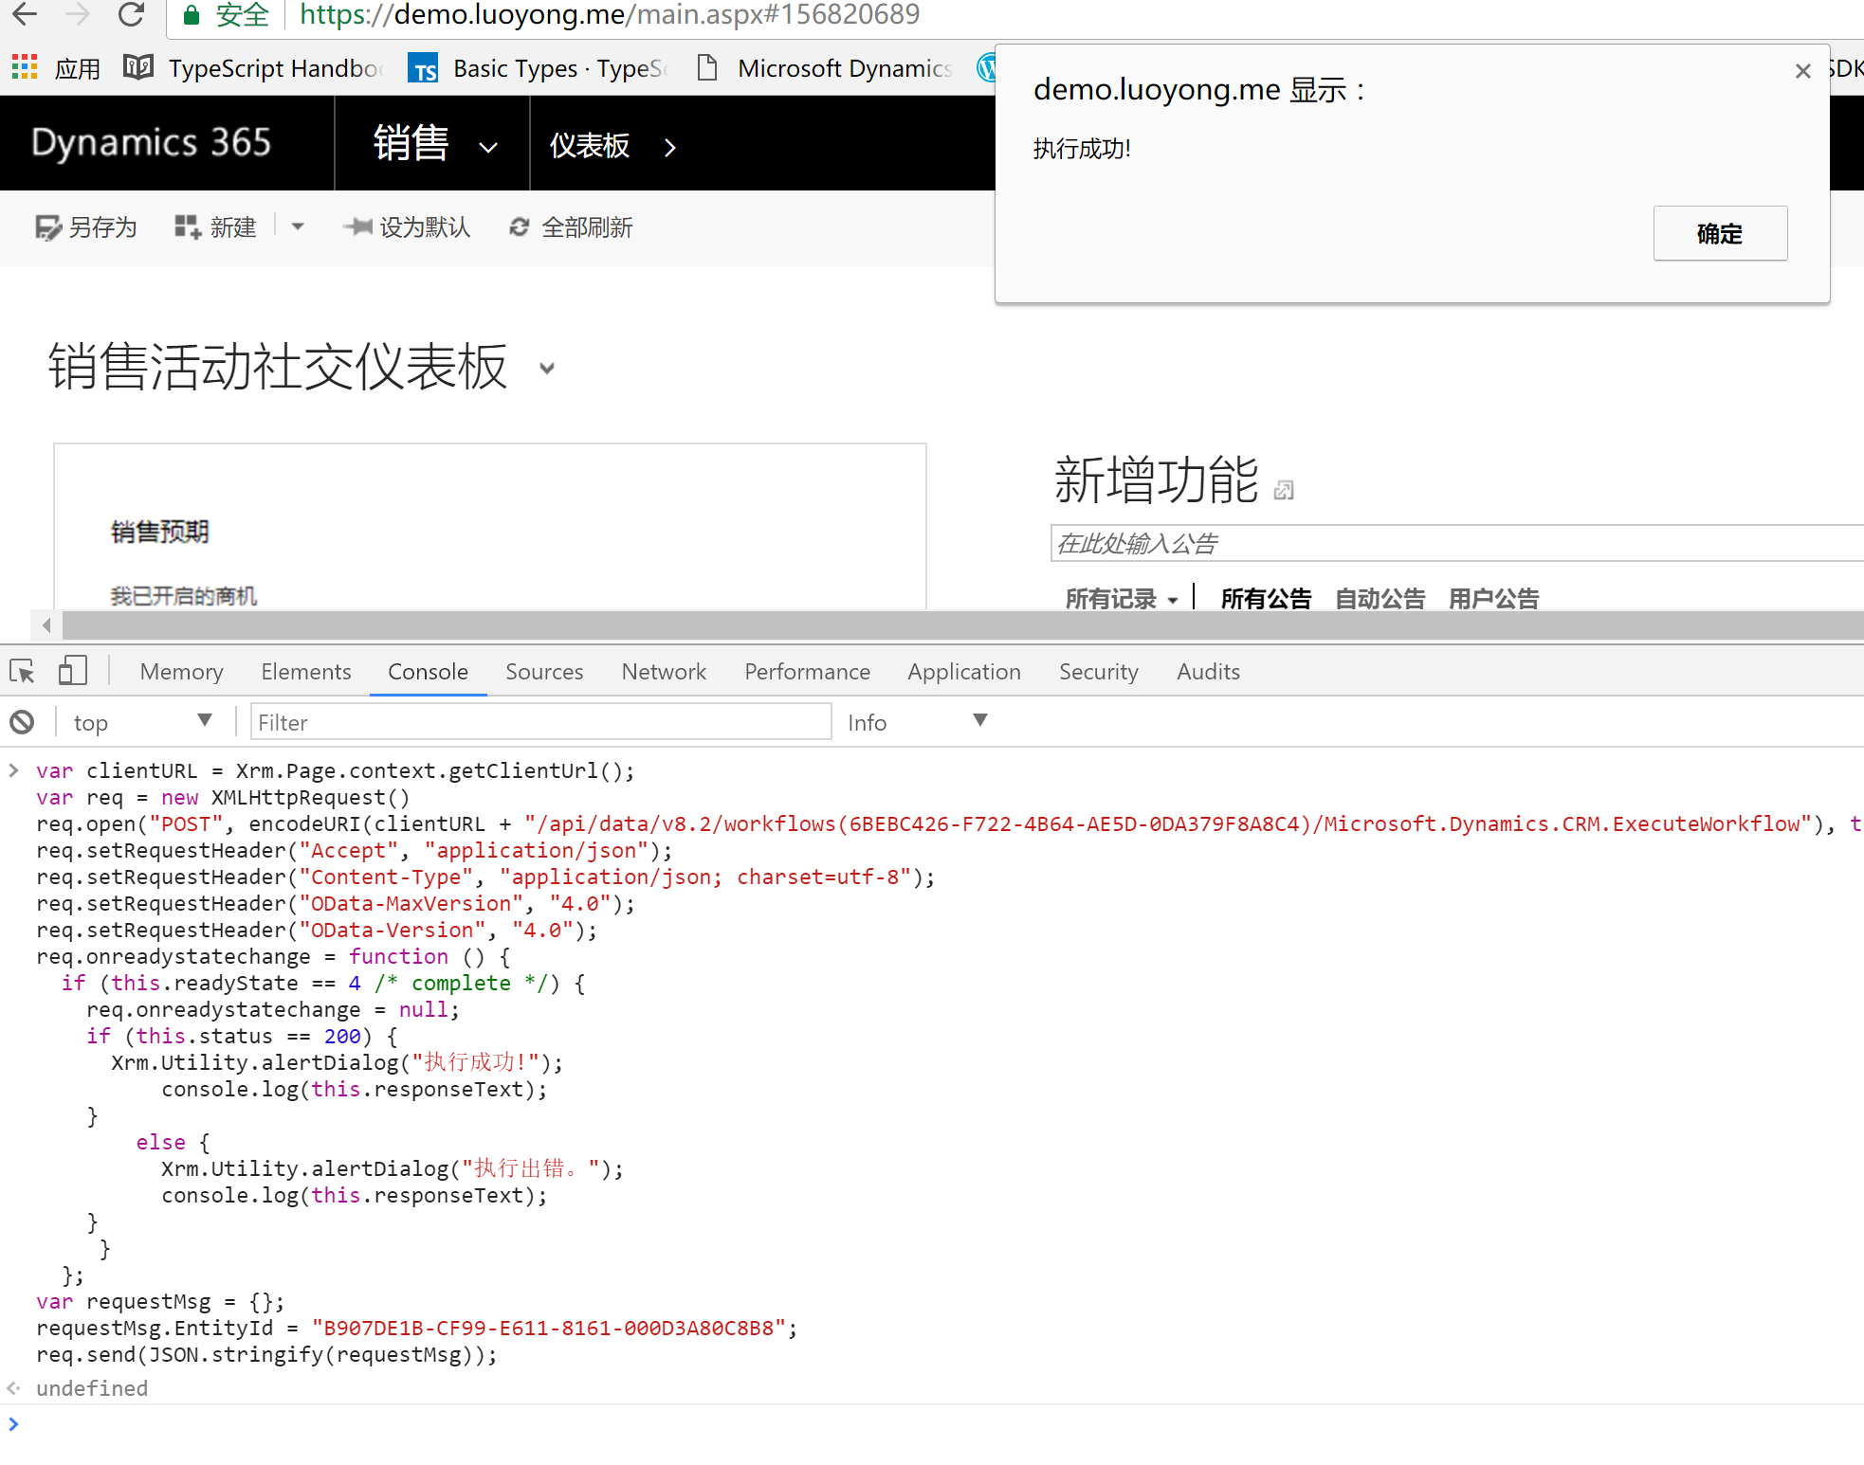1864x1465 pixels.
Task: Switch to the Audits tab
Action: pyautogui.click(x=1208, y=671)
